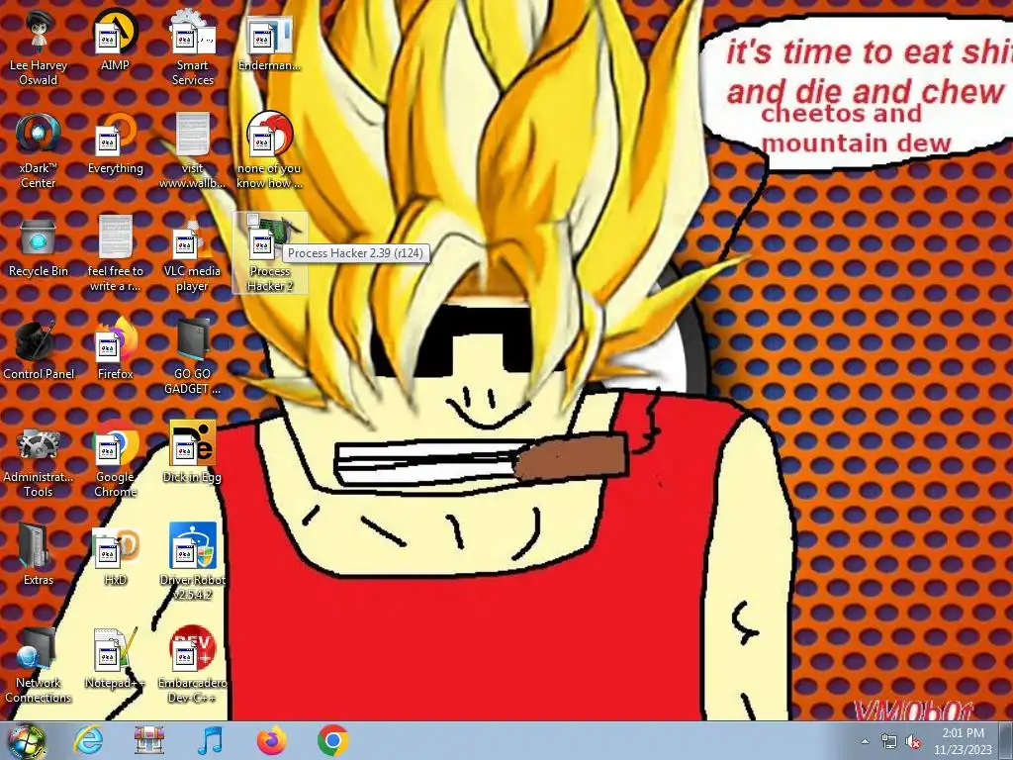Click the muted volume tray icon

pos(913,741)
